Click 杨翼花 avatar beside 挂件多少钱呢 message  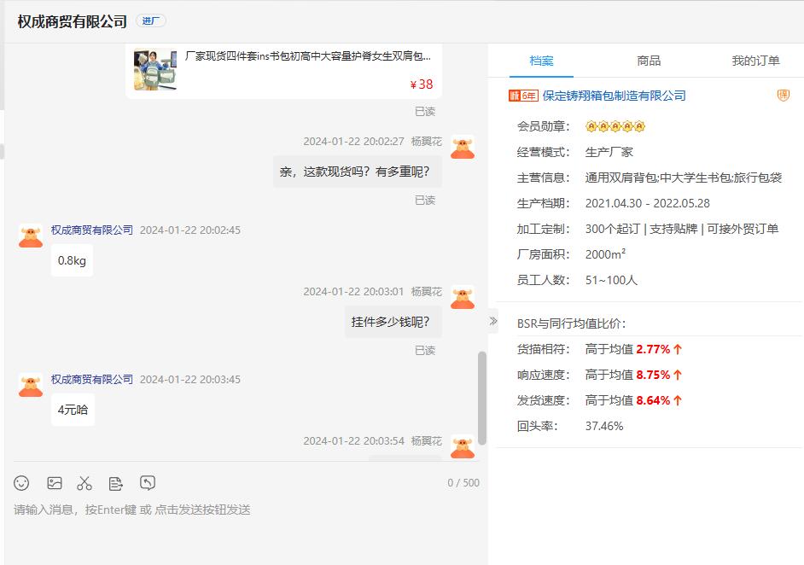[463, 297]
